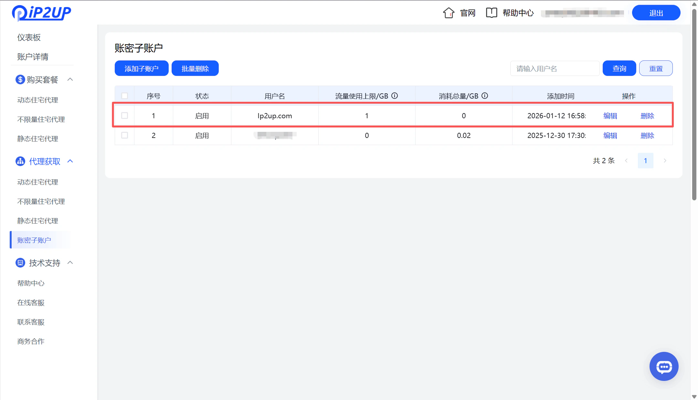Check the select-all checkbox in table header
The image size is (698, 400).
coord(124,96)
